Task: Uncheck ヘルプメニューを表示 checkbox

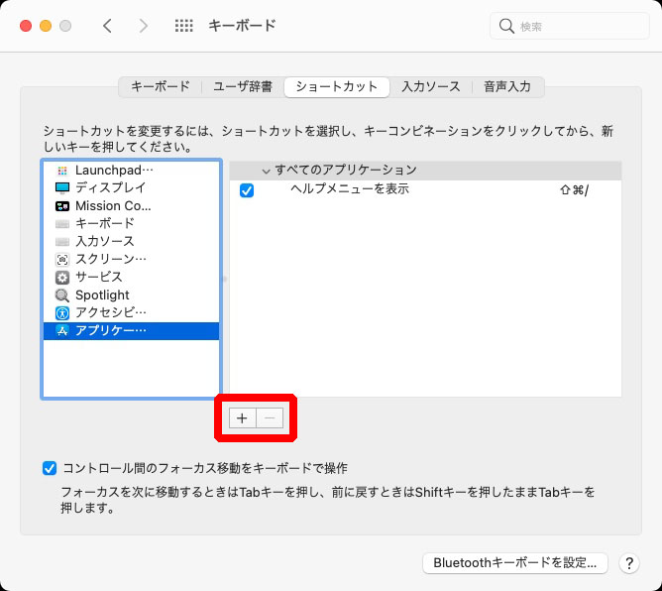Action: click(247, 190)
